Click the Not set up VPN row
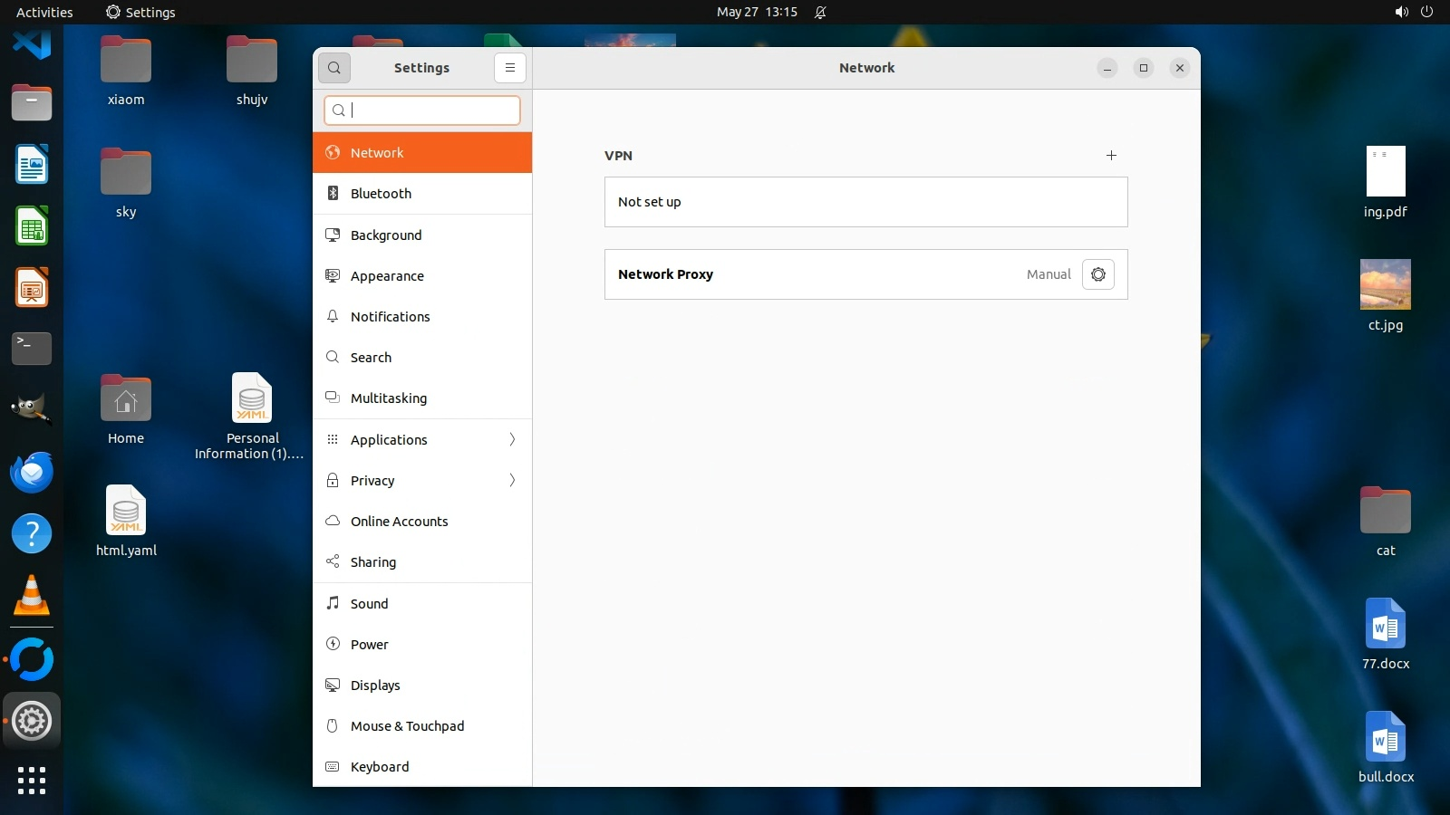This screenshot has height=815, width=1450. coord(865,202)
